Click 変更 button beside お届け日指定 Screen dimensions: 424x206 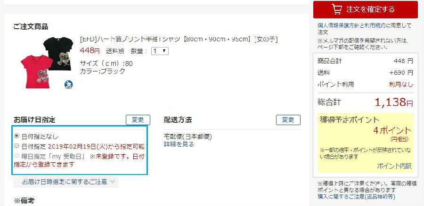(x=138, y=120)
